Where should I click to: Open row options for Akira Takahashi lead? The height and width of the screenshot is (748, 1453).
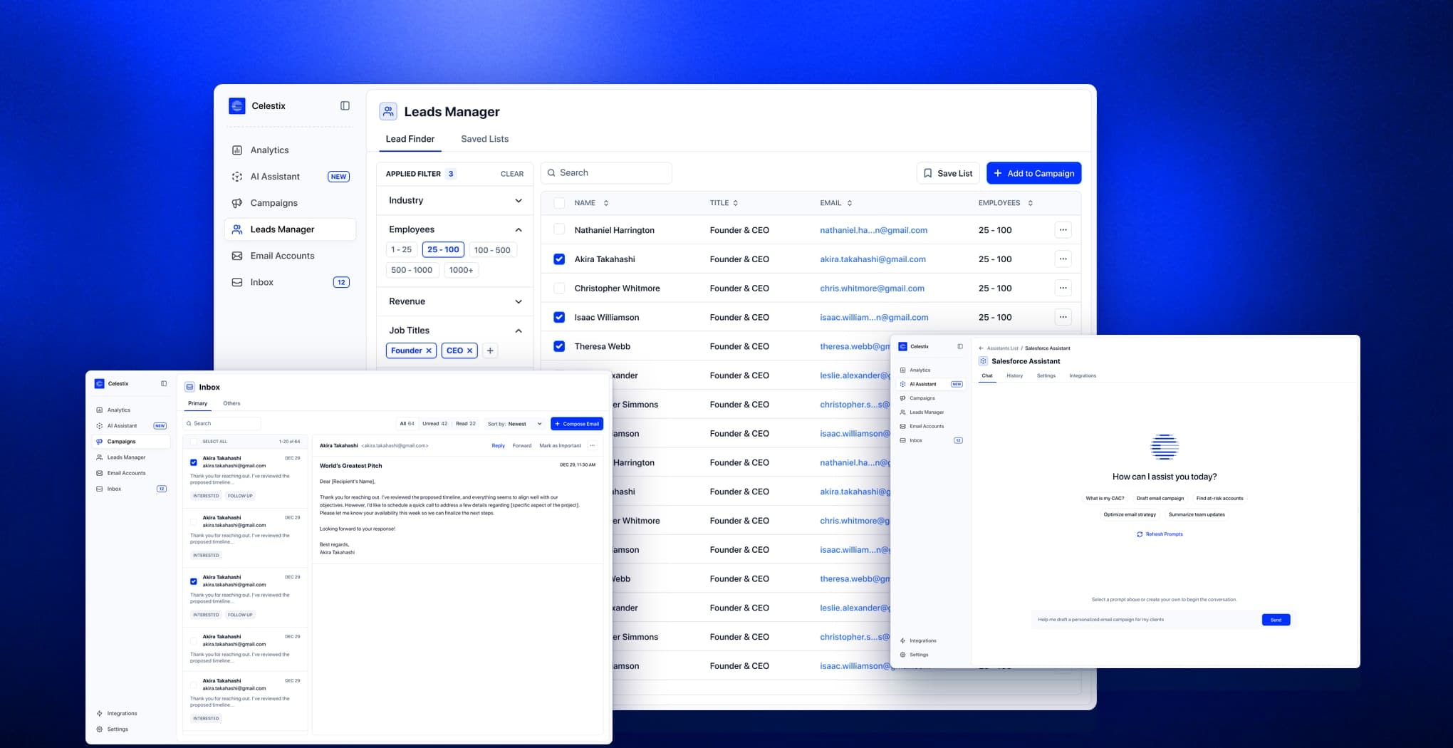[1063, 259]
